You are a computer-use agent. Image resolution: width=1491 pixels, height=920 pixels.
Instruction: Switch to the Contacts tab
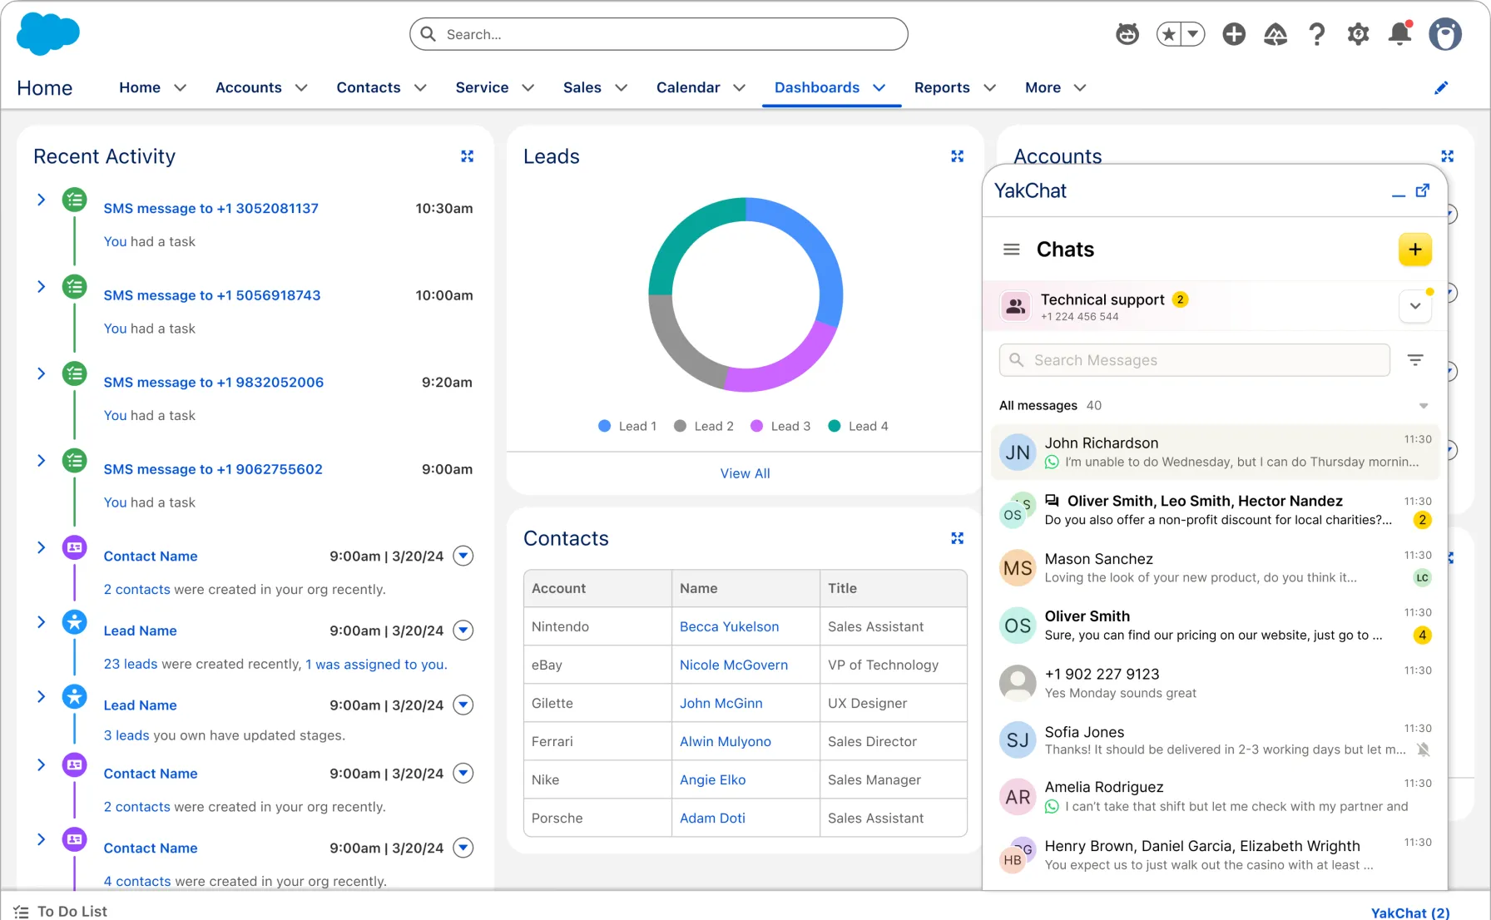click(369, 87)
